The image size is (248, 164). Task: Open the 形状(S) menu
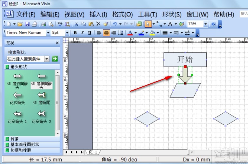(172, 14)
